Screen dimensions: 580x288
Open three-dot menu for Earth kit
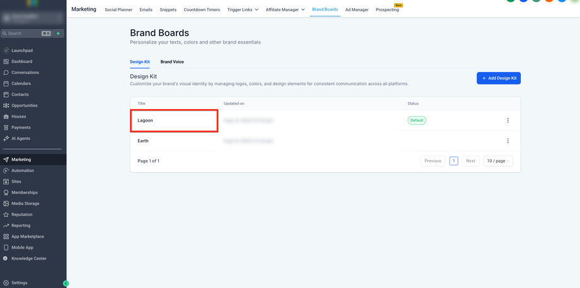(x=508, y=141)
